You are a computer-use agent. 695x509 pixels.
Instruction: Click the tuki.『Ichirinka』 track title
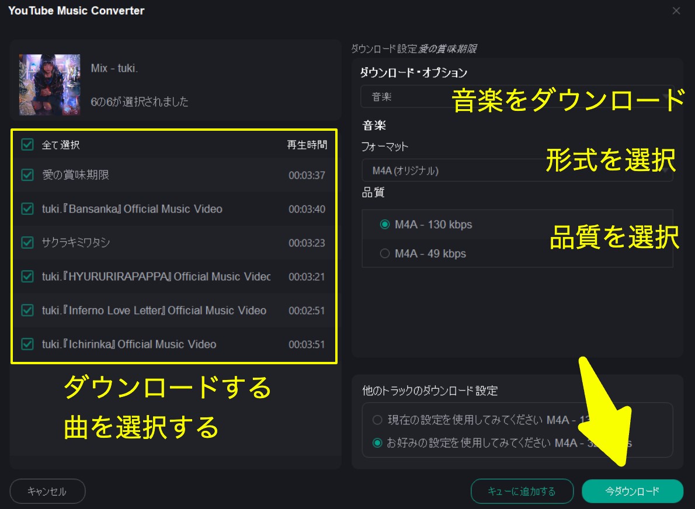129,344
